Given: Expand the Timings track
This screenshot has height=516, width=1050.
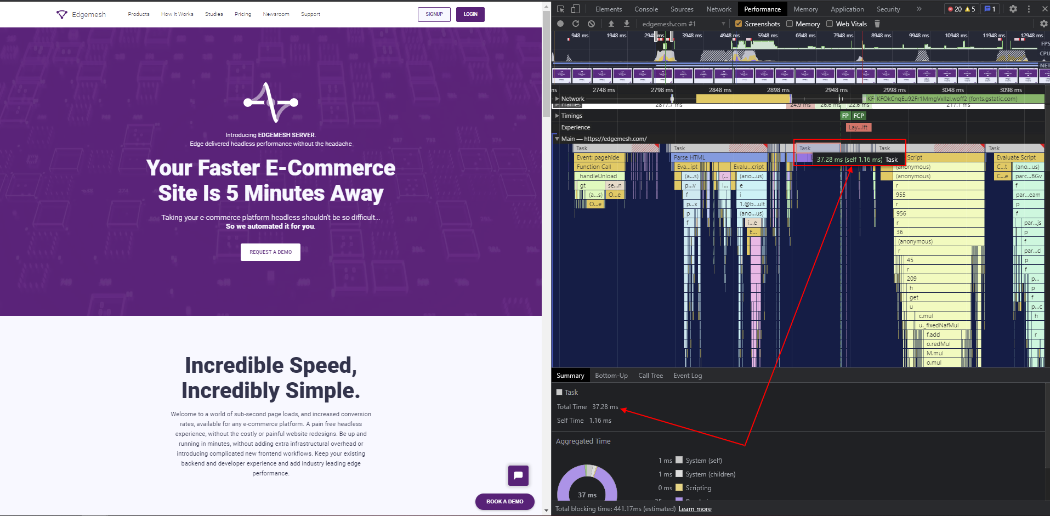Looking at the screenshot, I should click(557, 116).
